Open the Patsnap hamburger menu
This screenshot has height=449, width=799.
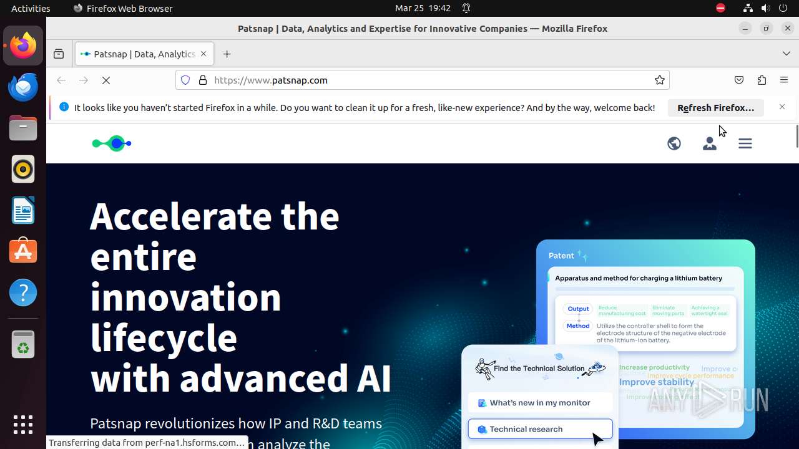point(745,143)
